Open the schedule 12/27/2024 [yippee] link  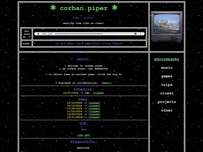click(98, 93)
